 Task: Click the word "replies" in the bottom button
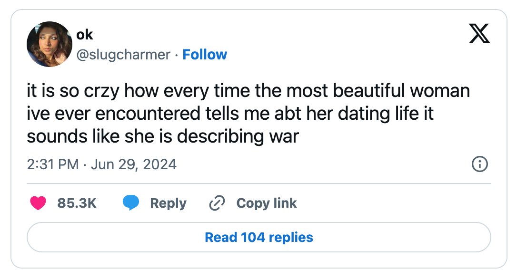tap(291, 238)
